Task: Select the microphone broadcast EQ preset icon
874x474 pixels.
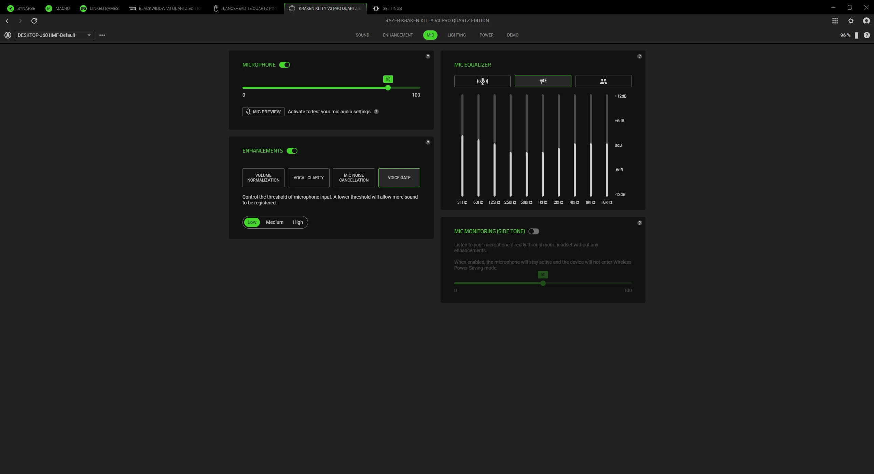Action: tap(482, 81)
